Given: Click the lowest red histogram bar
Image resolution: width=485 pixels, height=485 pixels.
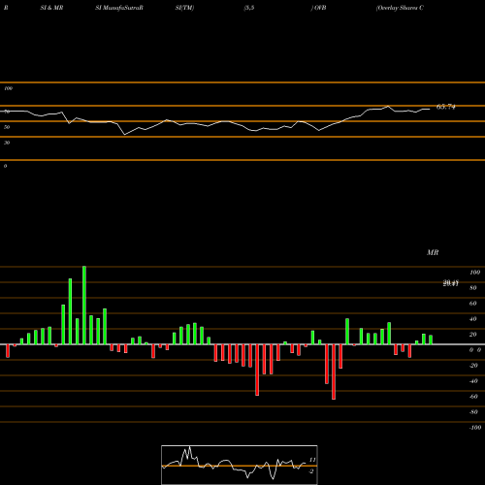Looking at the screenshot, I should click(334, 372).
